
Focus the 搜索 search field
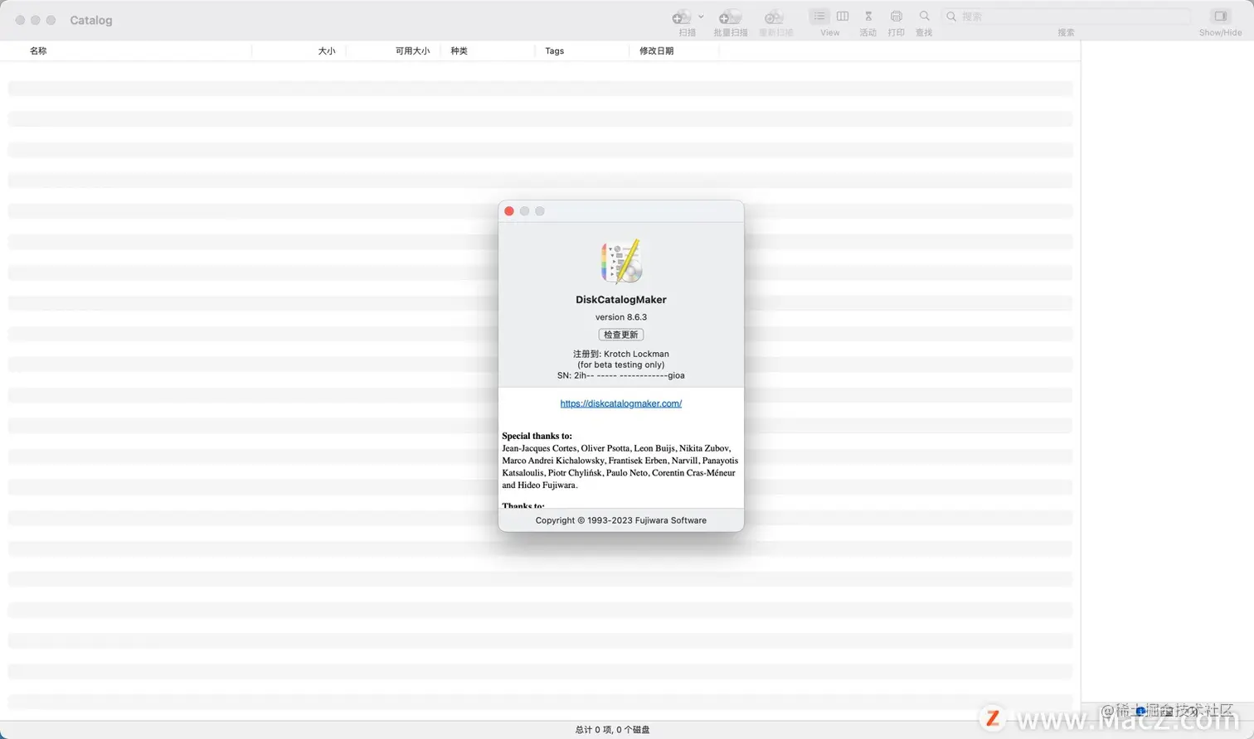[1067, 17]
